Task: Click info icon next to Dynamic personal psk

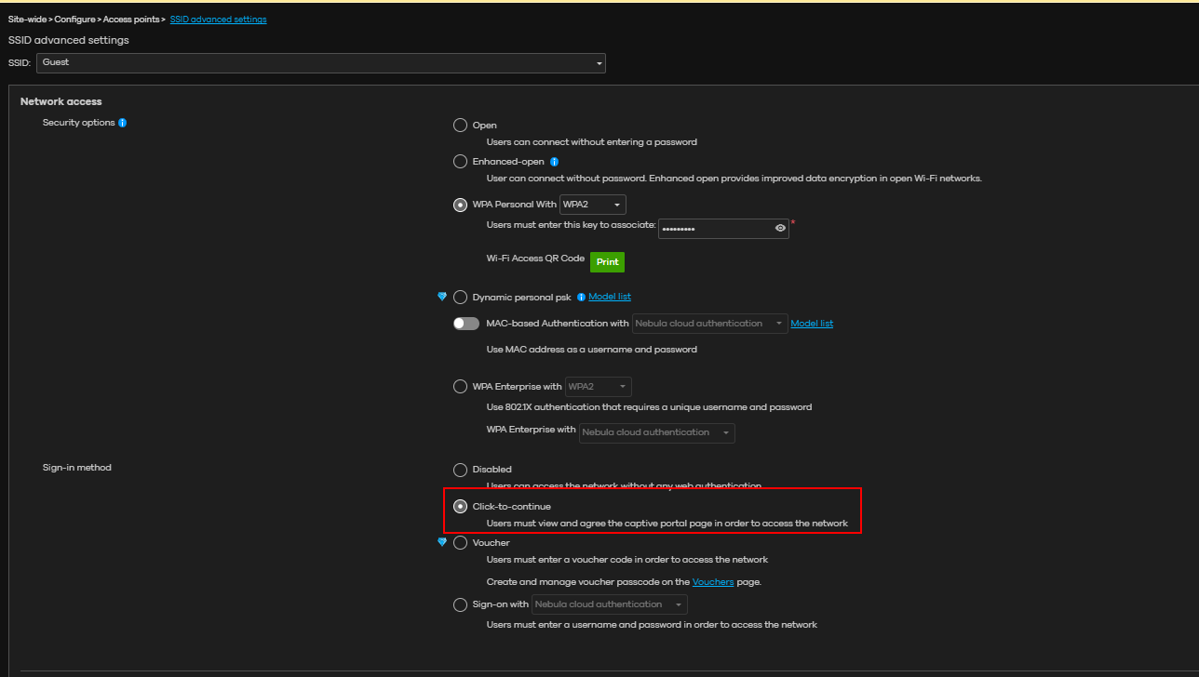Action: tap(581, 298)
